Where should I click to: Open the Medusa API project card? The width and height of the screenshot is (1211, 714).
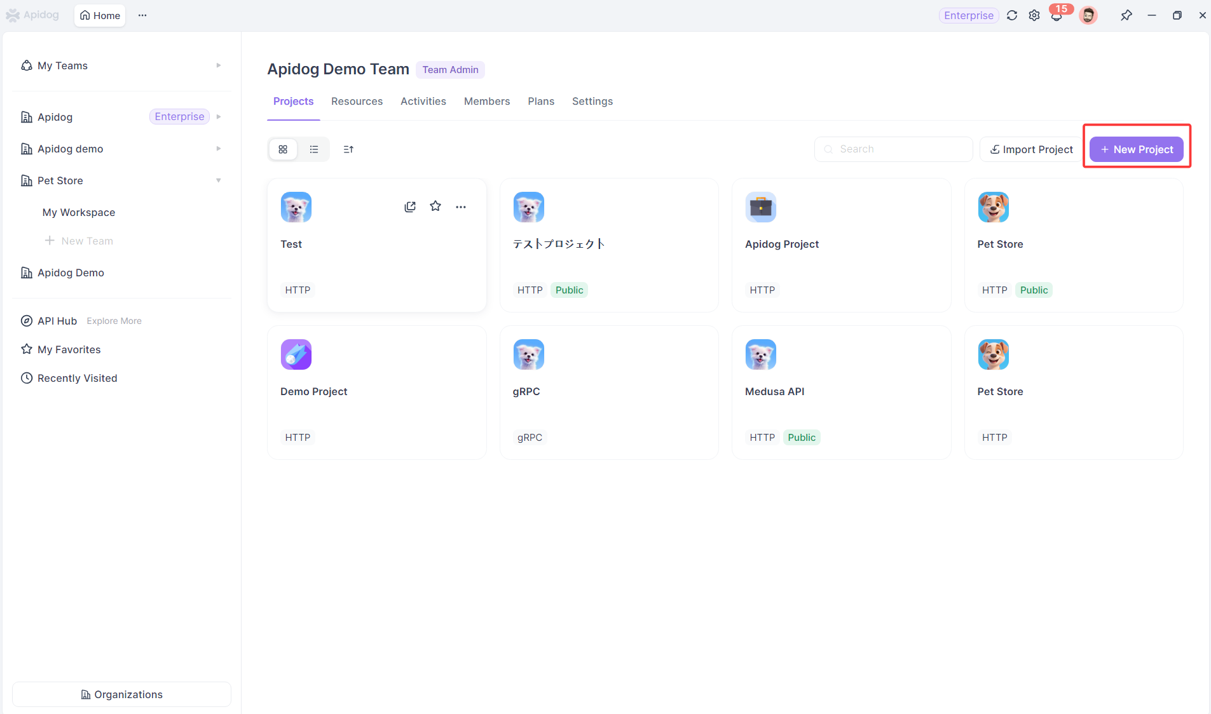click(841, 392)
